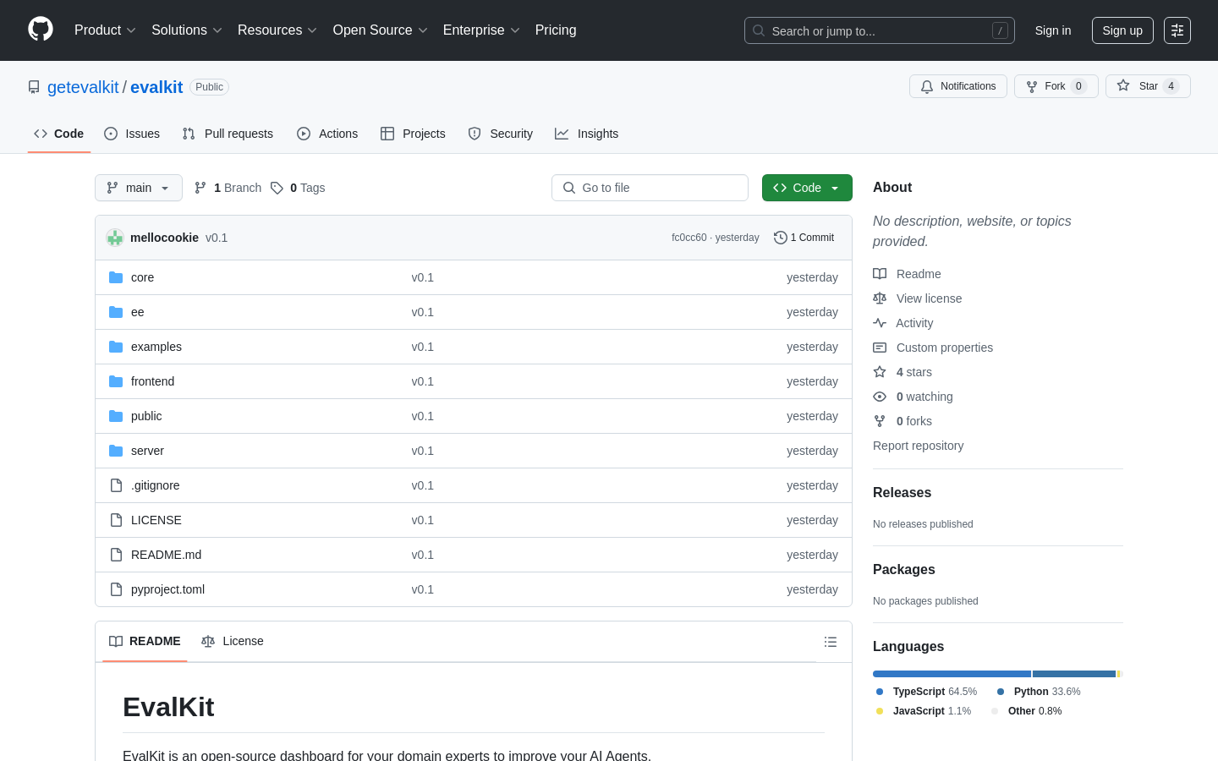1218x761 pixels.
Task: Click the book icon beside Readme
Action: click(880, 274)
